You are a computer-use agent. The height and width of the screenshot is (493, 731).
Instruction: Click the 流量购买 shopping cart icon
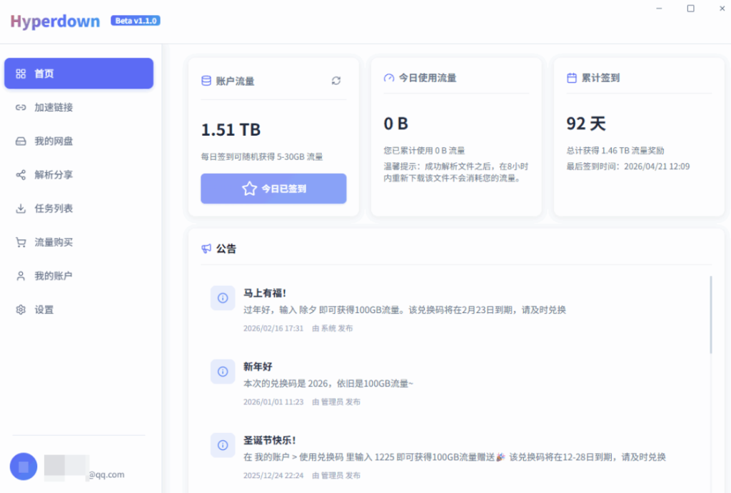pyautogui.click(x=21, y=242)
